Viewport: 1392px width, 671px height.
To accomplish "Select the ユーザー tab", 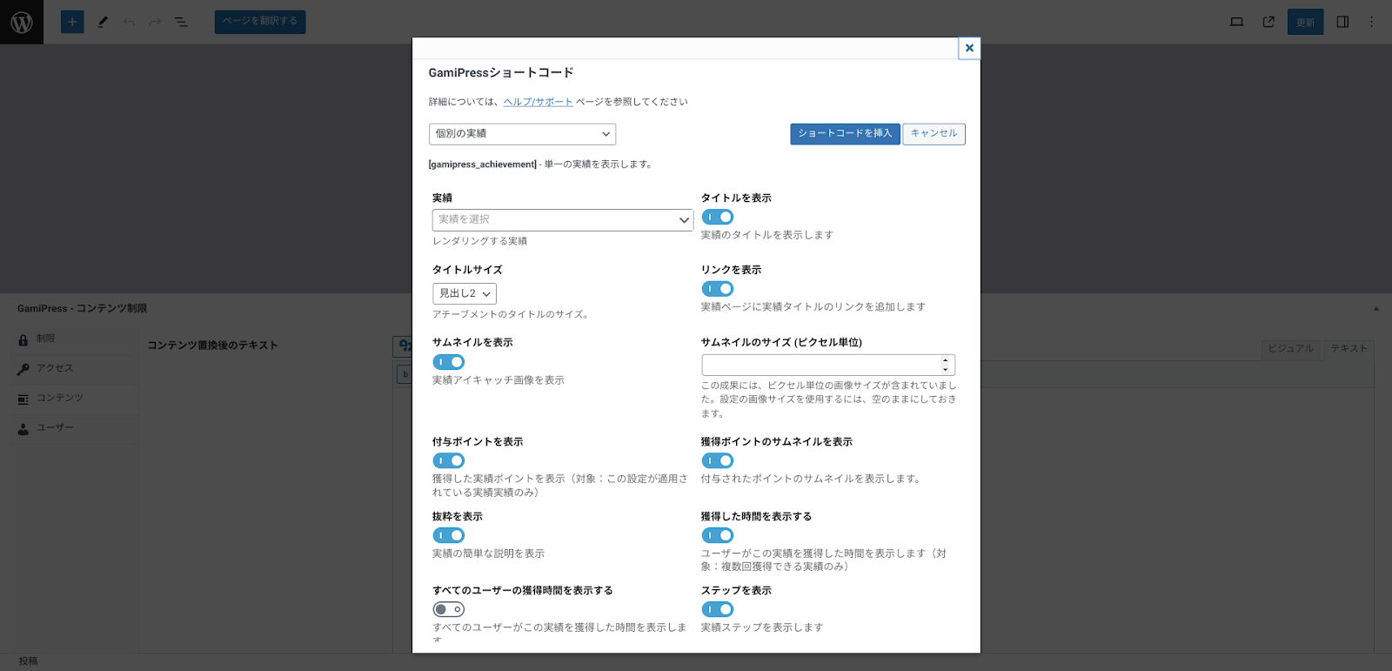I will [x=75, y=428].
